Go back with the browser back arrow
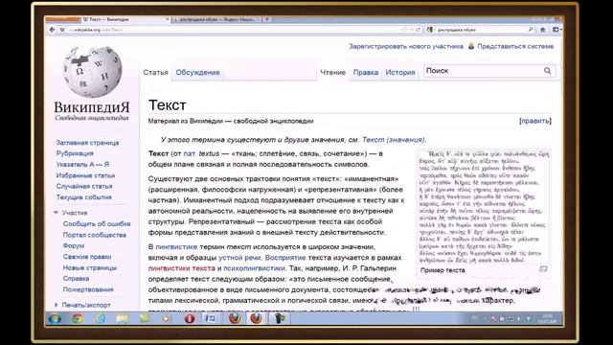 53,30
